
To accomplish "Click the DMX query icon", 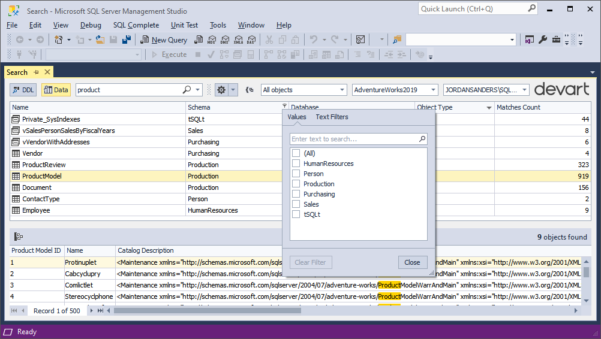I will (x=225, y=40).
